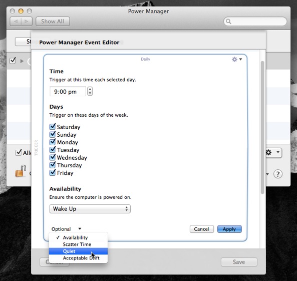This screenshot has width=297, height=281.
Task: Disable the Thursday checkbox
Action: tap(53, 165)
